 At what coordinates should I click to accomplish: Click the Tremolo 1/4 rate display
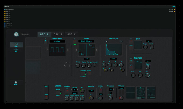[x=148, y=61]
